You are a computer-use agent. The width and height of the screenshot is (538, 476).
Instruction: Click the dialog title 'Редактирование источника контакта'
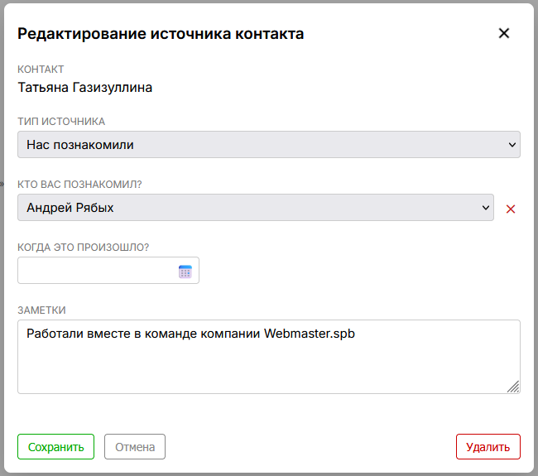[x=161, y=34]
